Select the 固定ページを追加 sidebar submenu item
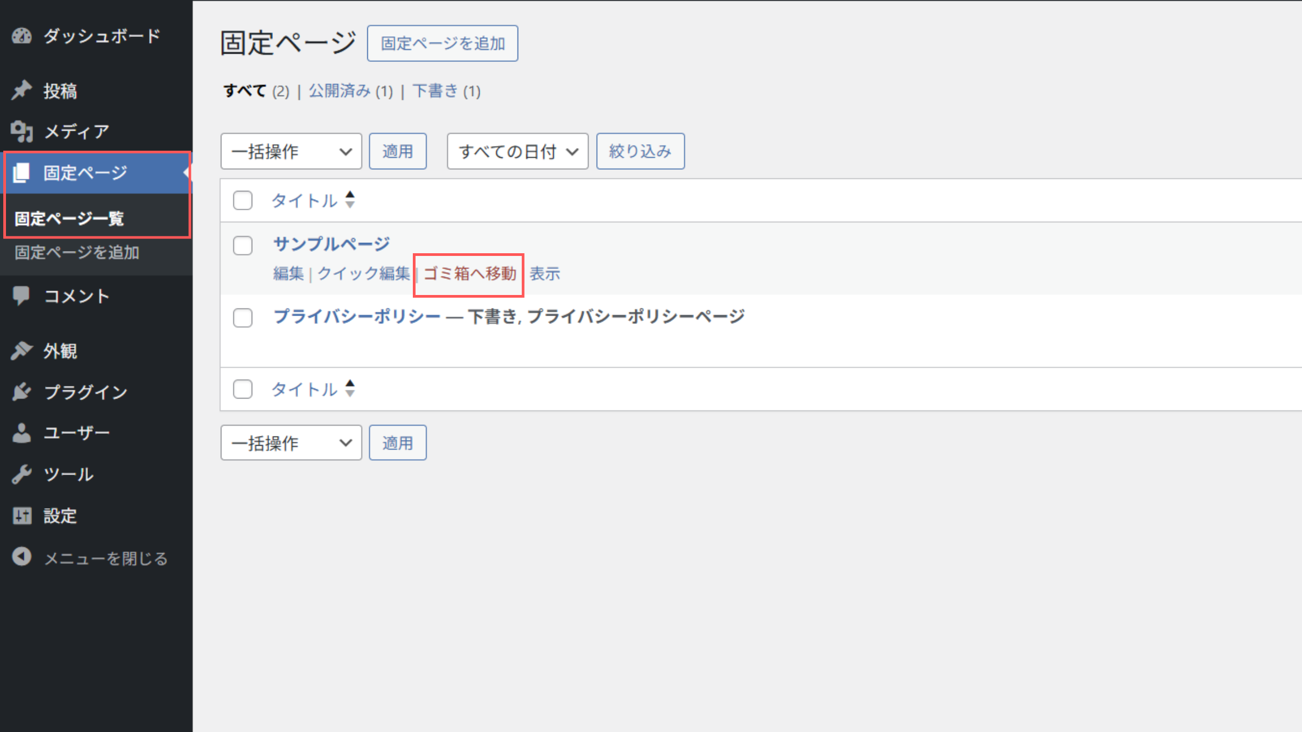This screenshot has width=1302, height=732. 77,253
